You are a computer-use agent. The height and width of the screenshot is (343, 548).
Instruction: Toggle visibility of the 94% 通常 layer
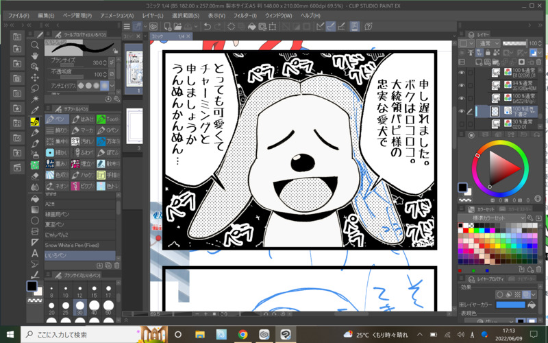[x=462, y=85]
